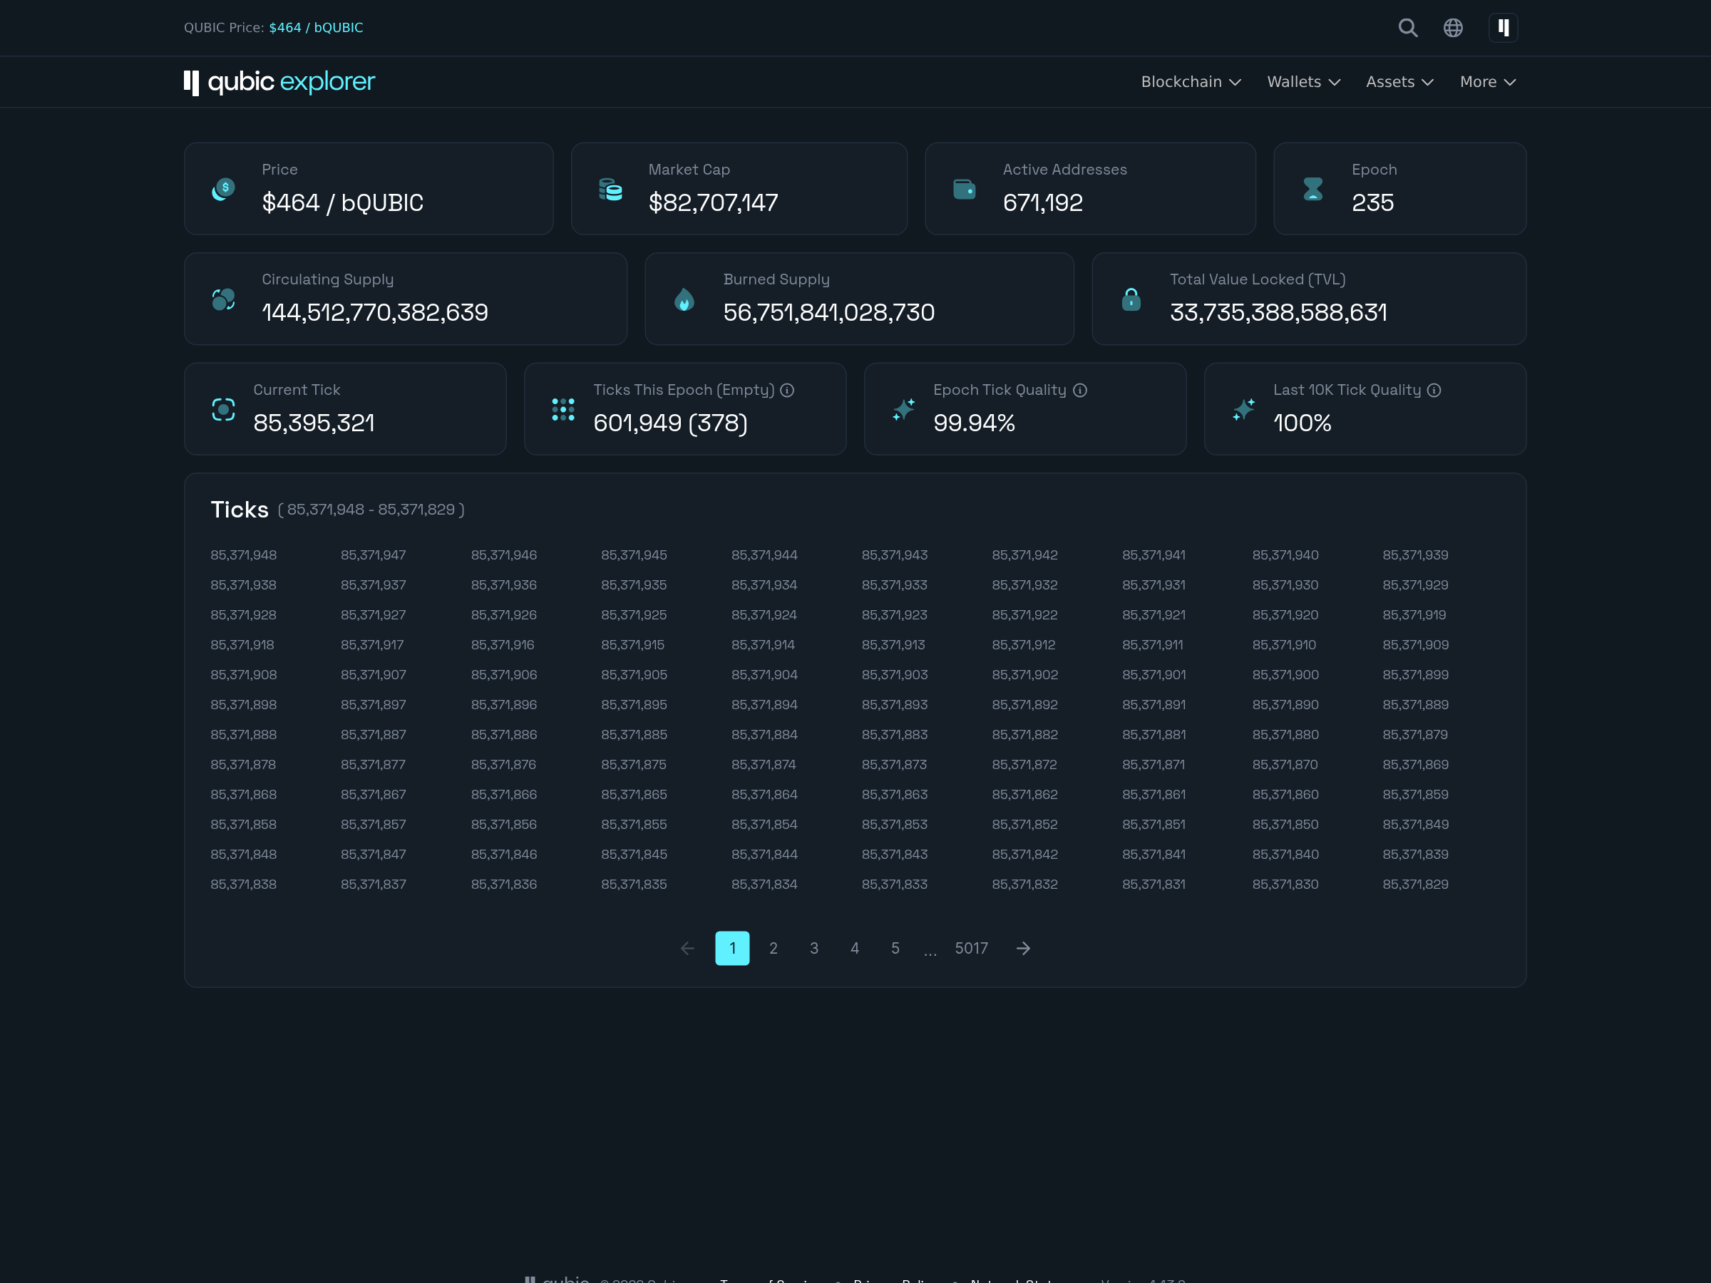Click the Last 10K Tick Quality sparkle icon

tap(1244, 410)
